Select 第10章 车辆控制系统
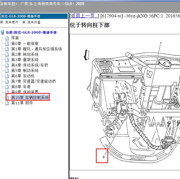Image resolution: width=180 pixels, height=179 pixels. tap(30, 97)
